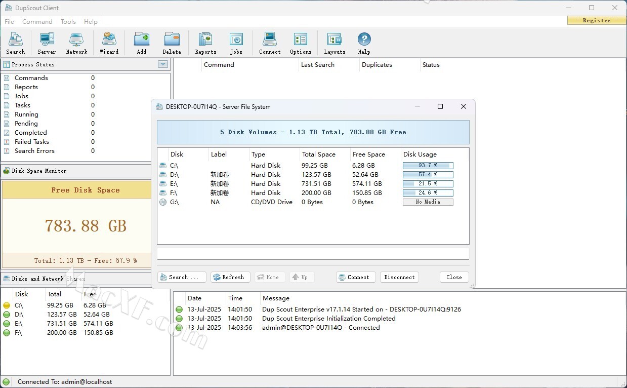
Task: Select the C:\ drive icon in Server File System
Action: 163,166
